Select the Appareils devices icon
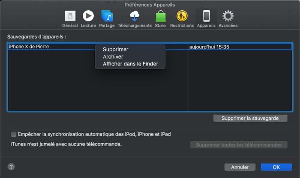Viewport: 300px width, 178px height. pos(206,16)
